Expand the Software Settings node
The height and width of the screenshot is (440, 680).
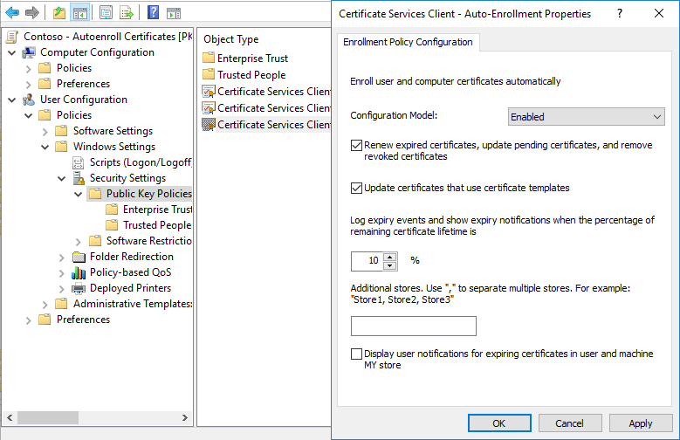pos(45,132)
